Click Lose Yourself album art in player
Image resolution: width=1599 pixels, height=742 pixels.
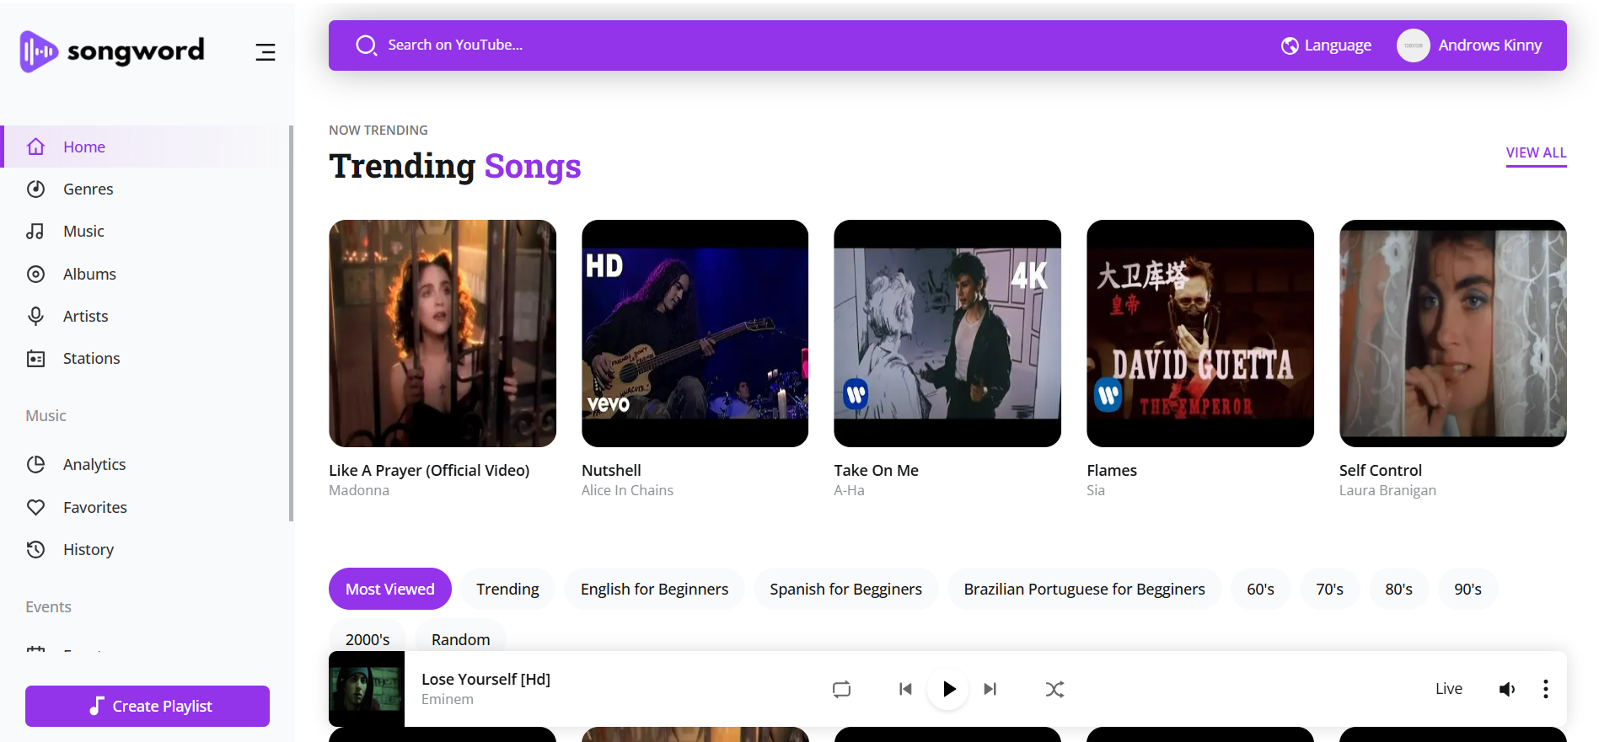tap(367, 689)
